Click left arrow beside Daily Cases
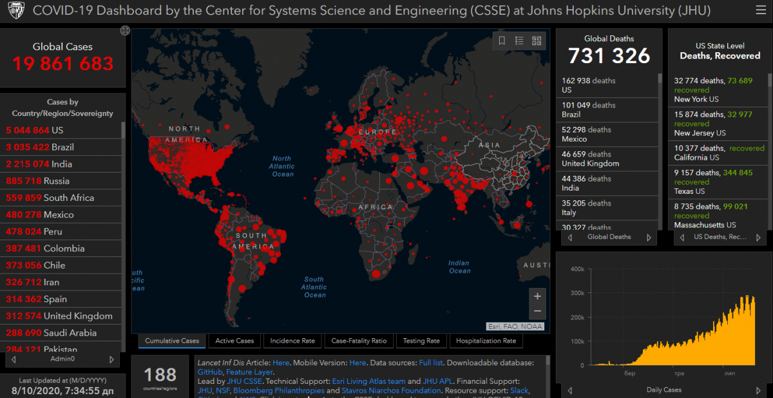The width and height of the screenshot is (773, 398). point(569,390)
